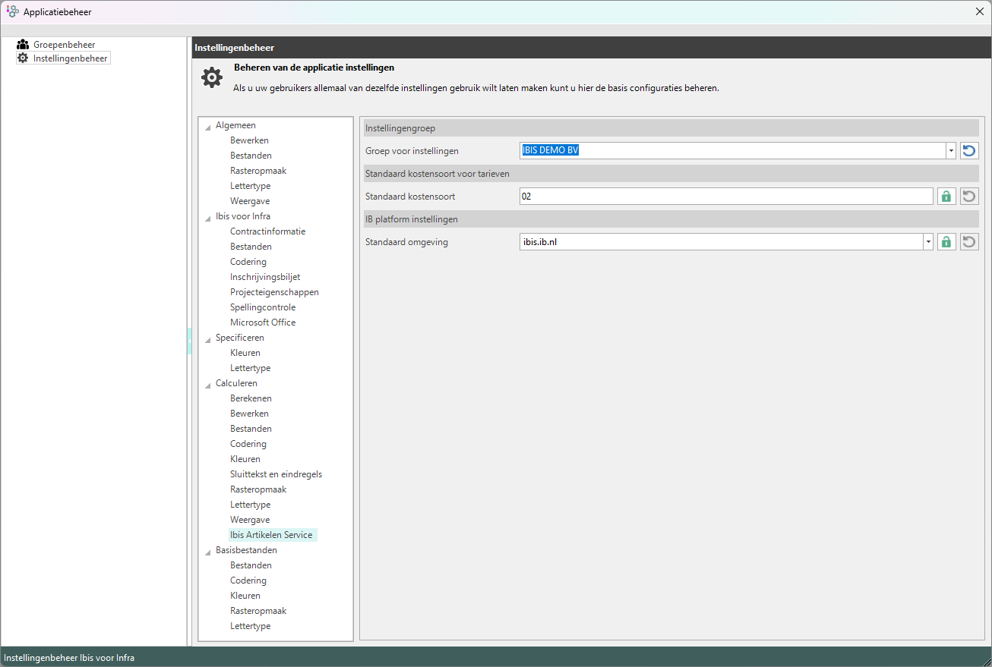Select Microsoft Office settings item
The image size is (992, 667).
click(263, 322)
